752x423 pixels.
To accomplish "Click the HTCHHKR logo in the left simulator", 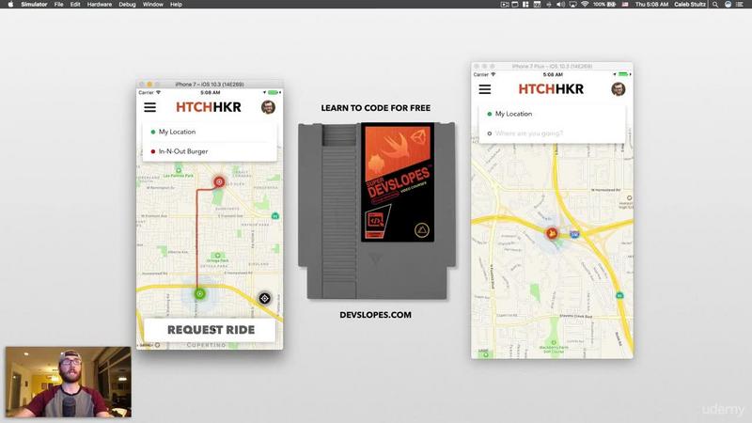I will tap(209, 107).
